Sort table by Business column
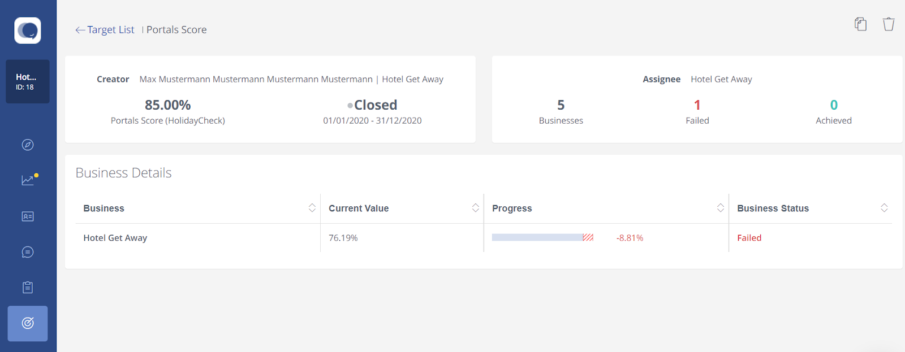Viewport: 905px width, 352px height. (312, 208)
